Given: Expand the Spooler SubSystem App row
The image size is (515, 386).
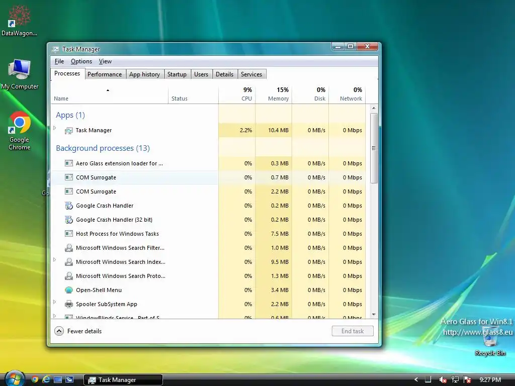Looking at the screenshot, I should [x=54, y=302].
